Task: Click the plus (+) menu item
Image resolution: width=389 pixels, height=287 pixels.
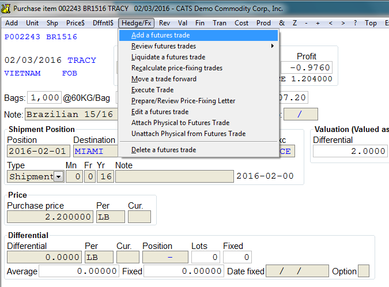Action: 318,23
